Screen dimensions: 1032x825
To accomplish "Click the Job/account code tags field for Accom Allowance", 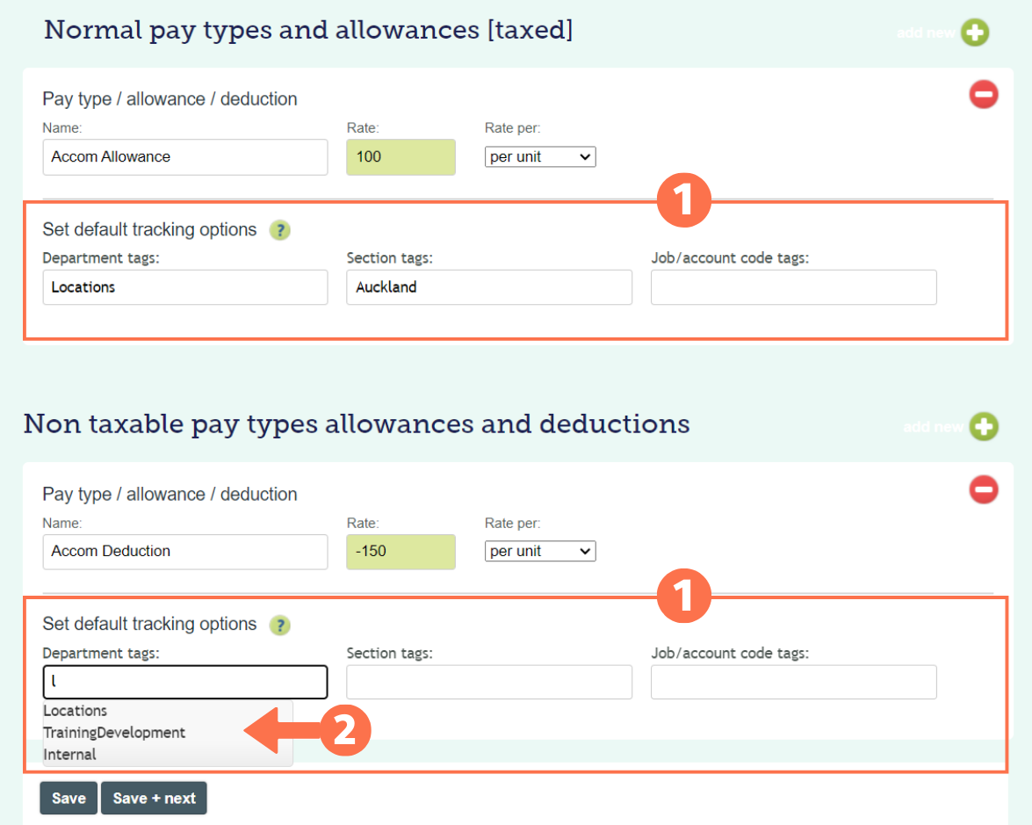I will coord(793,287).
